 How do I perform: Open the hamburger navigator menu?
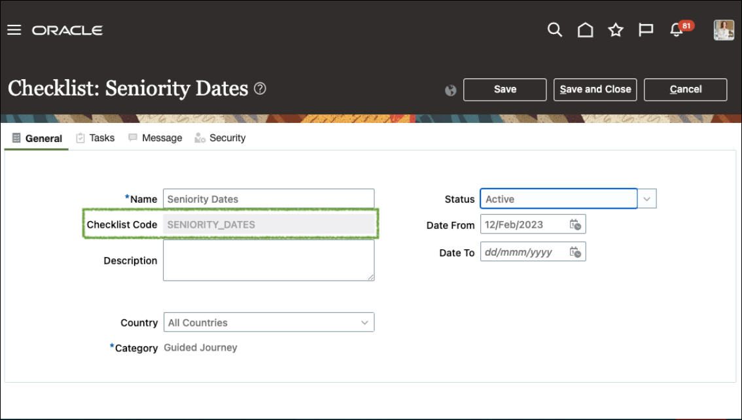14,30
